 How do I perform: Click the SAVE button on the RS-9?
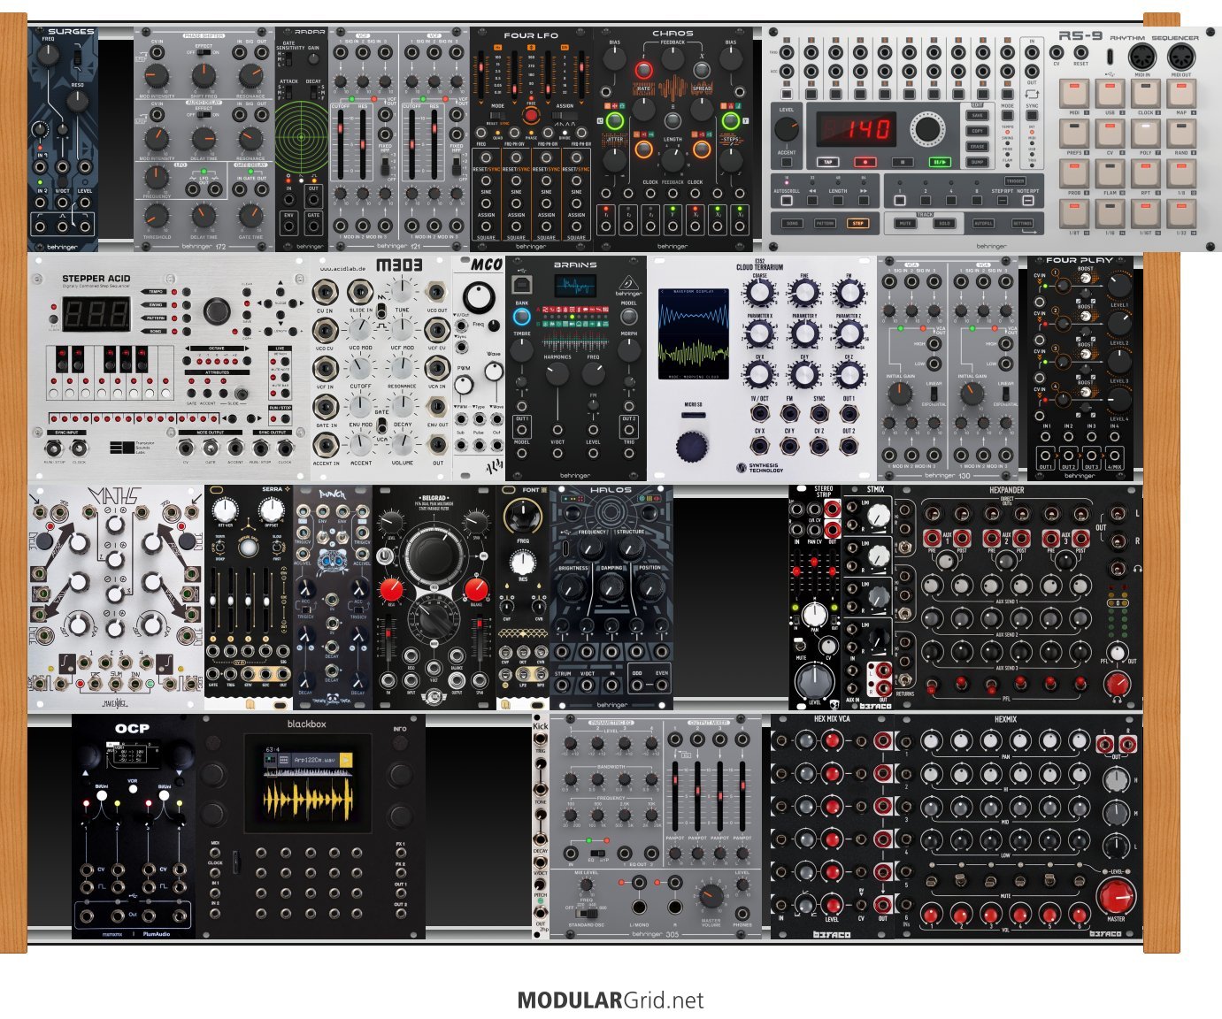coord(977,115)
